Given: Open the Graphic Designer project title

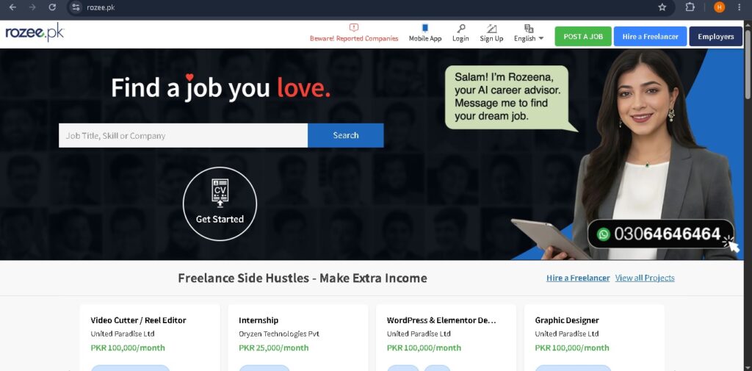Looking at the screenshot, I should tap(567, 320).
